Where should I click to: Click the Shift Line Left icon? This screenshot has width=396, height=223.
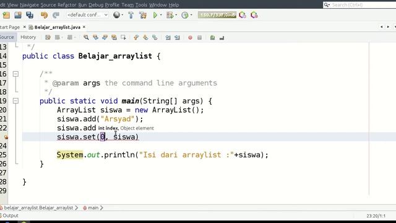[168, 37]
